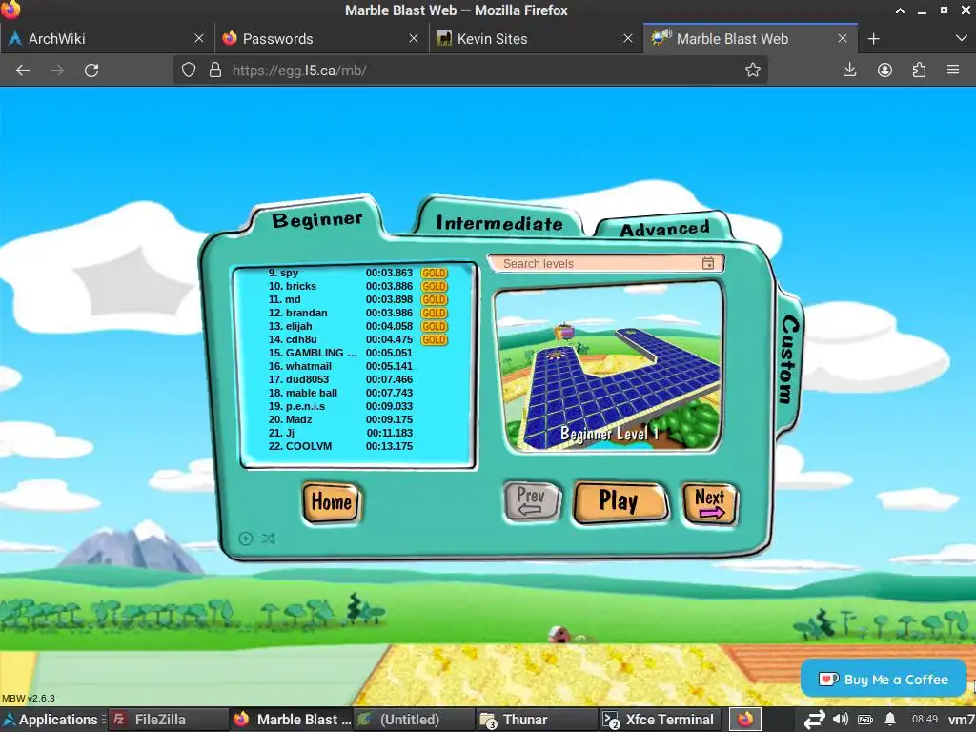
Task: Switch to the Advanced tab
Action: coord(664,229)
